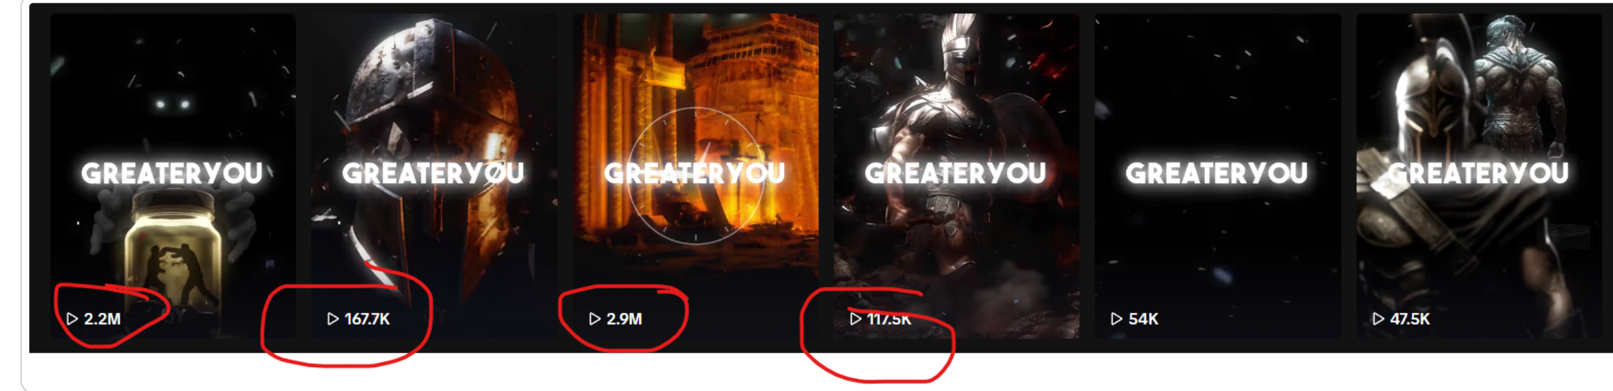The height and width of the screenshot is (391, 1613).
Task: Open the rusty Spartan helmet close-up video
Action: (x=434, y=176)
